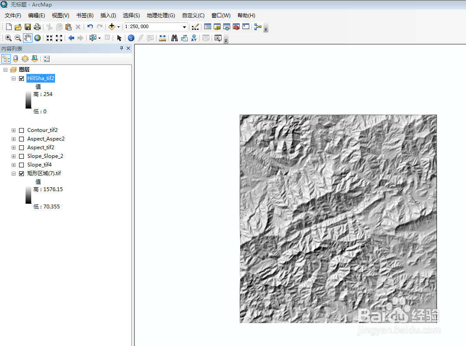Select the Zoom Out tool
Viewport: 466px width, 346px height.
tap(18, 38)
